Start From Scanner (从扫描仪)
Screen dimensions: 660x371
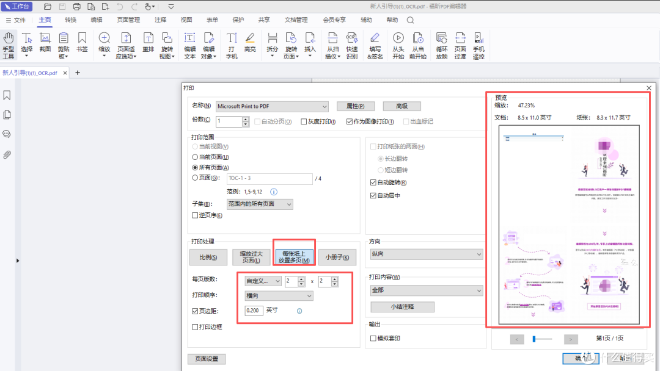[x=332, y=45]
